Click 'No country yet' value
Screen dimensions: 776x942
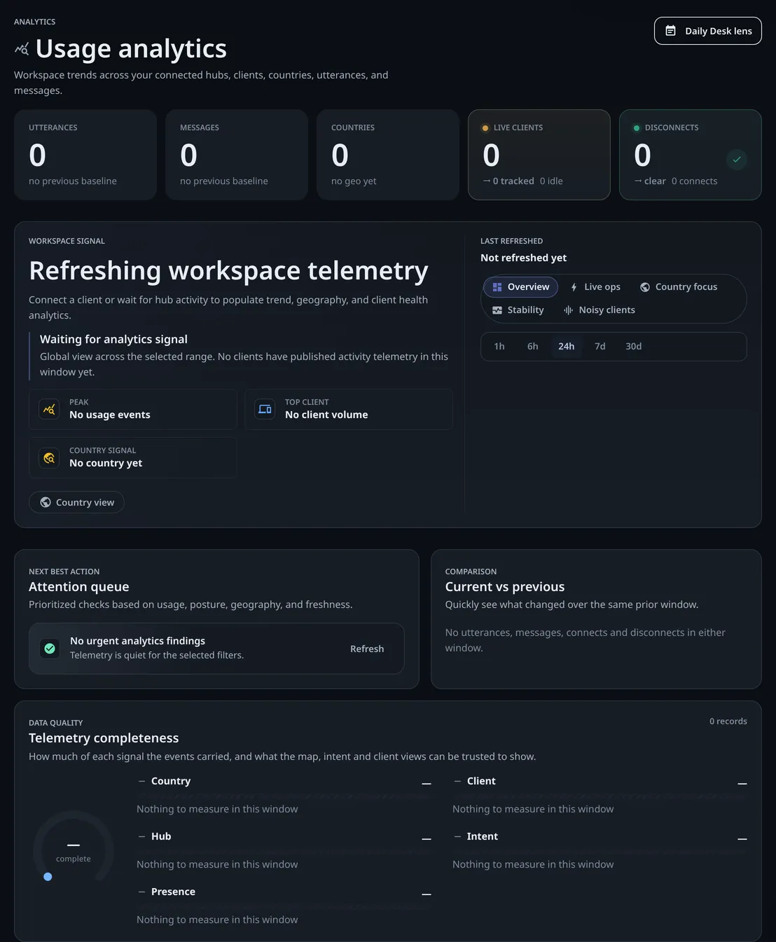point(106,463)
